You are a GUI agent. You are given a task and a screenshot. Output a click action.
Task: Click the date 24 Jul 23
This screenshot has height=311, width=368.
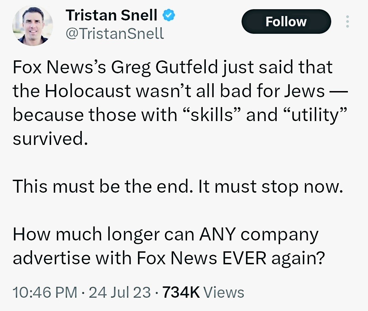(119, 293)
